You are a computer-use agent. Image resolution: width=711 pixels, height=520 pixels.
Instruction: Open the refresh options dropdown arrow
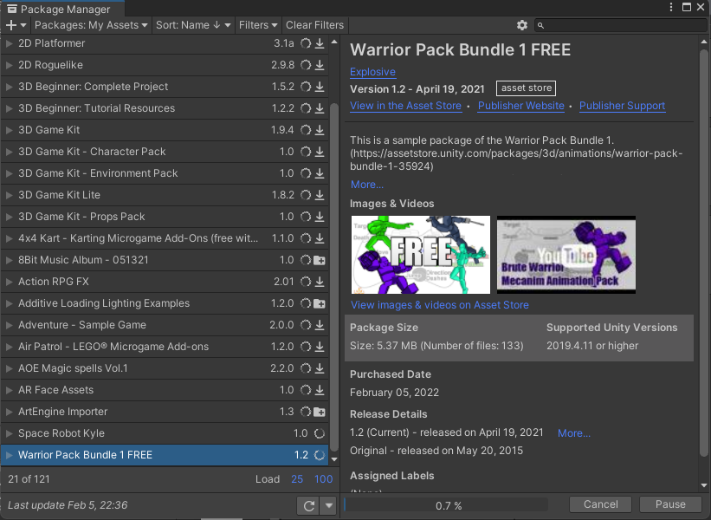(x=329, y=505)
